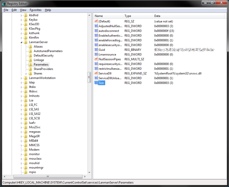Sort values by Type column header

click(138, 16)
